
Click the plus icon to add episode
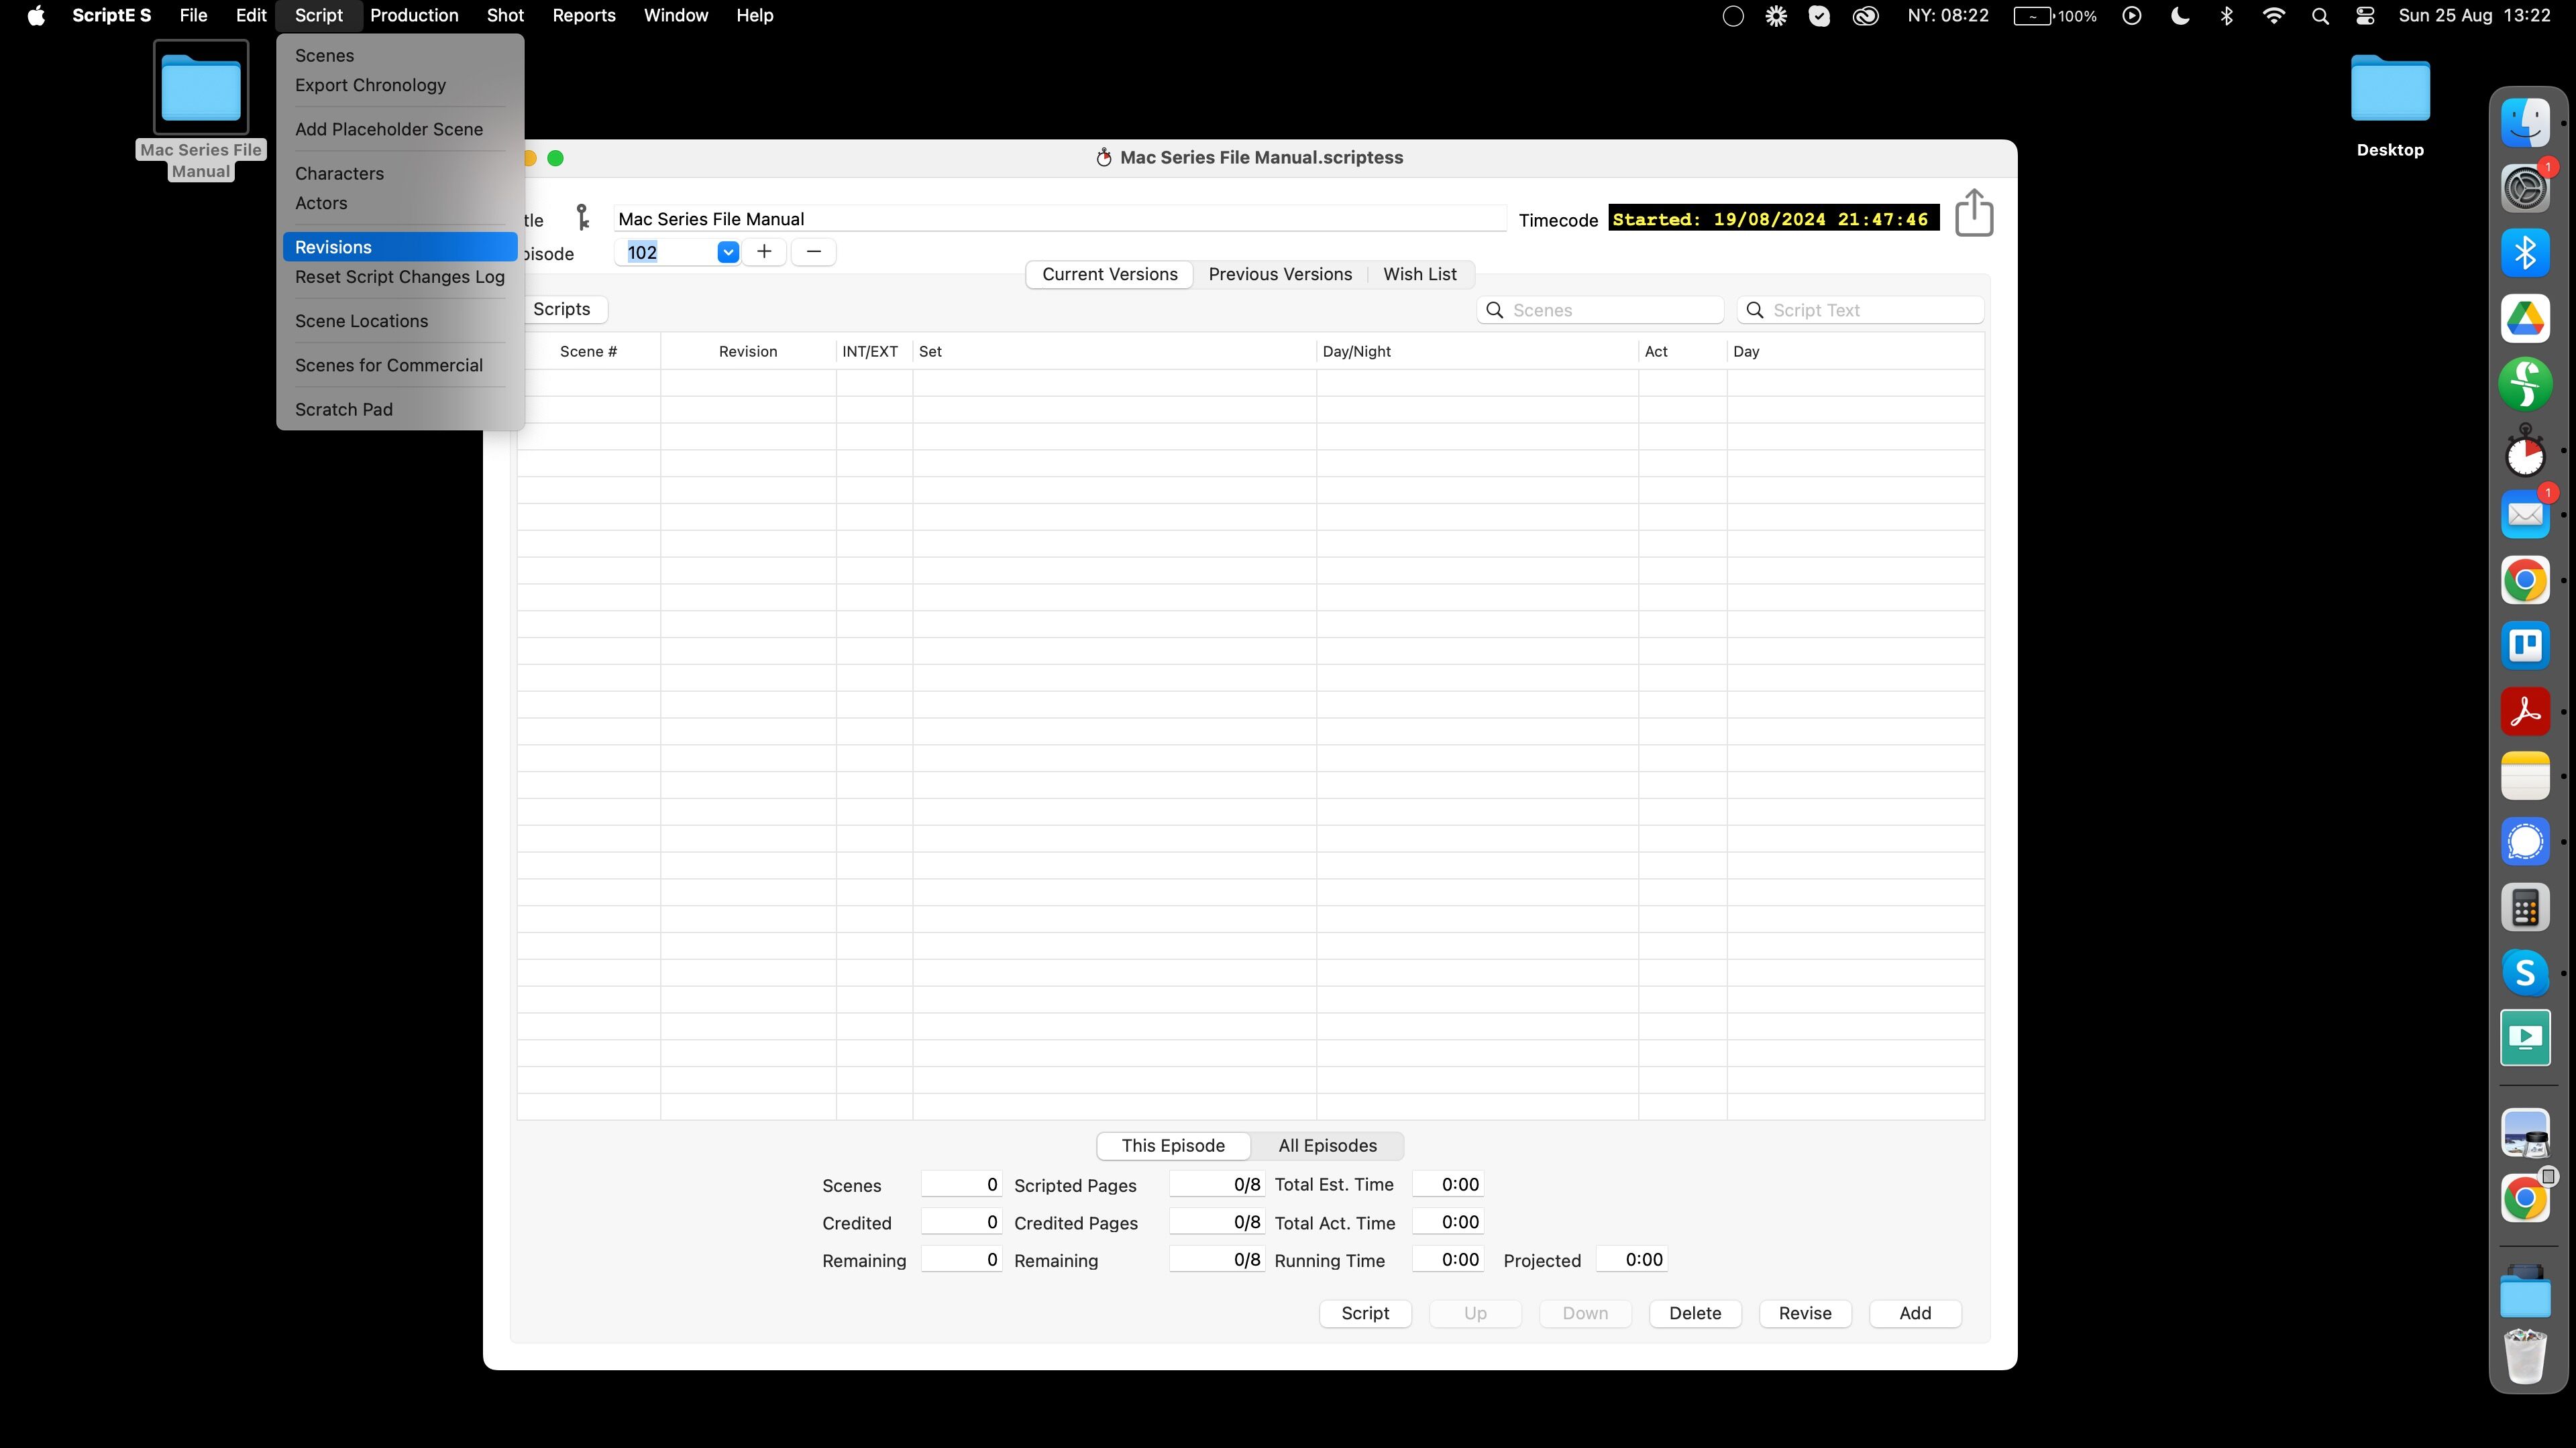click(x=764, y=252)
